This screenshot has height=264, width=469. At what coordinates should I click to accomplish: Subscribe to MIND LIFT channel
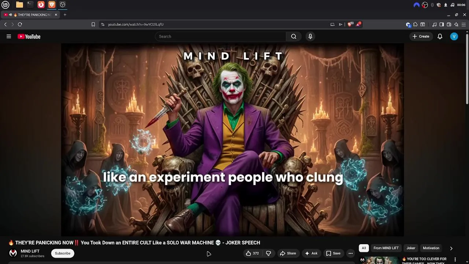click(x=63, y=253)
